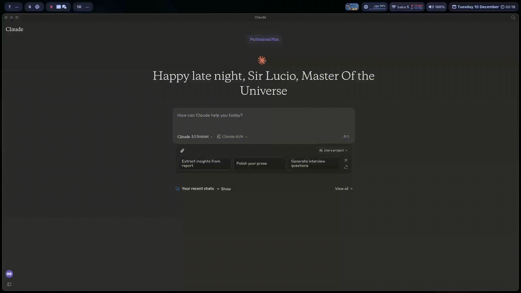
Task: Click the search magnifier in the title bar
Action: point(513,17)
